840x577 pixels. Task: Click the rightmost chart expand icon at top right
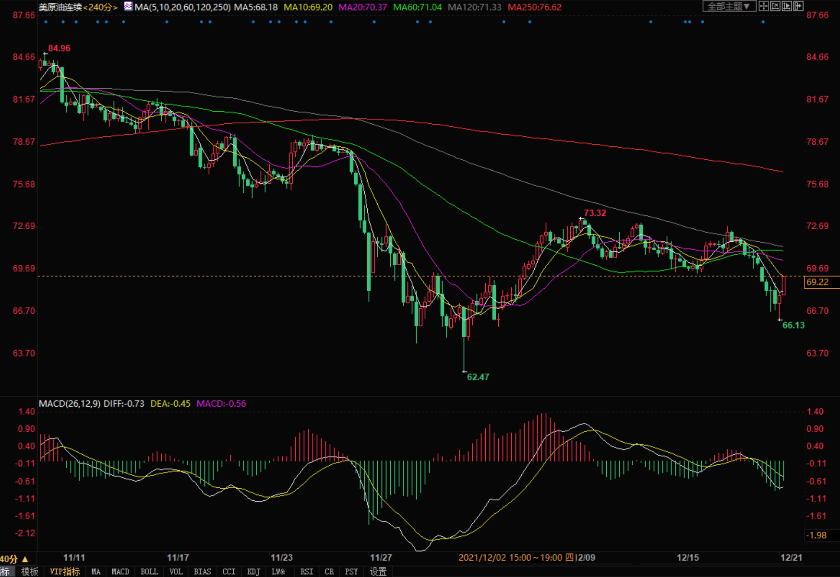(798, 6)
